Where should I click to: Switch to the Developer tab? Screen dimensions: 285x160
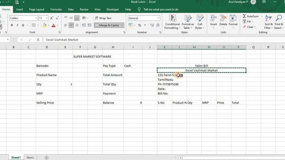click(113, 9)
